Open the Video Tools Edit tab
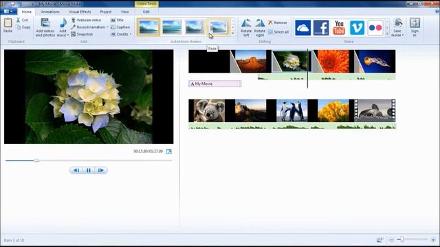440x247 pixels. click(x=146, y=12)
